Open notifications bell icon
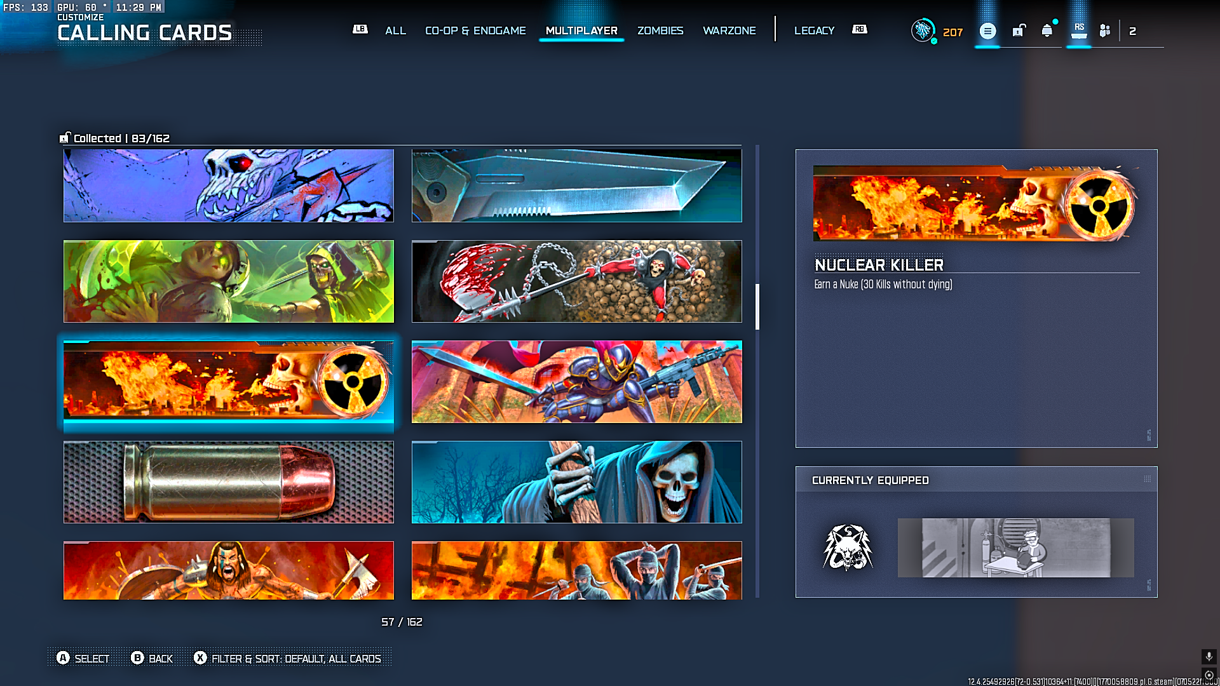The image size is (1220, 686). pos(1047,30)
